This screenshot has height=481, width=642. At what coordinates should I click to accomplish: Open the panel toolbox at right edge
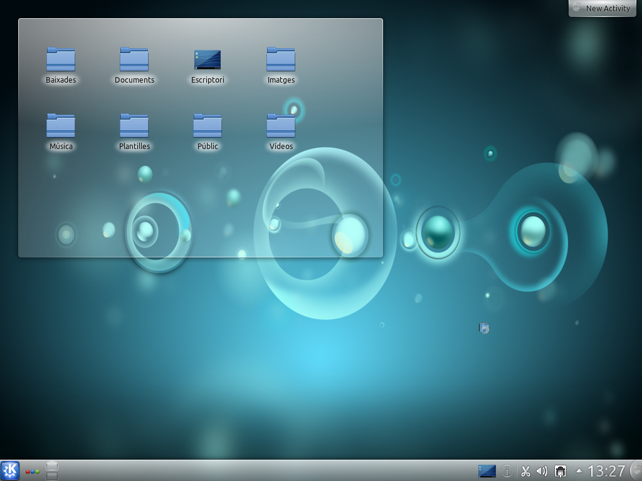pos(636,470)
